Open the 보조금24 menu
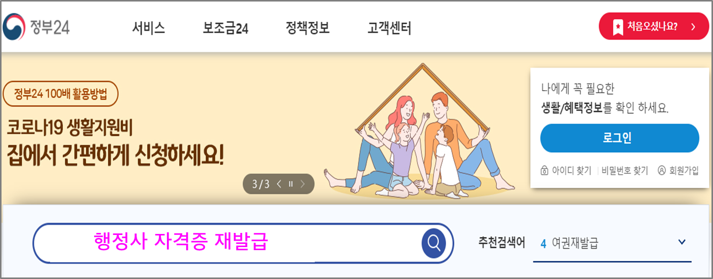 click(x=225, y=28)
